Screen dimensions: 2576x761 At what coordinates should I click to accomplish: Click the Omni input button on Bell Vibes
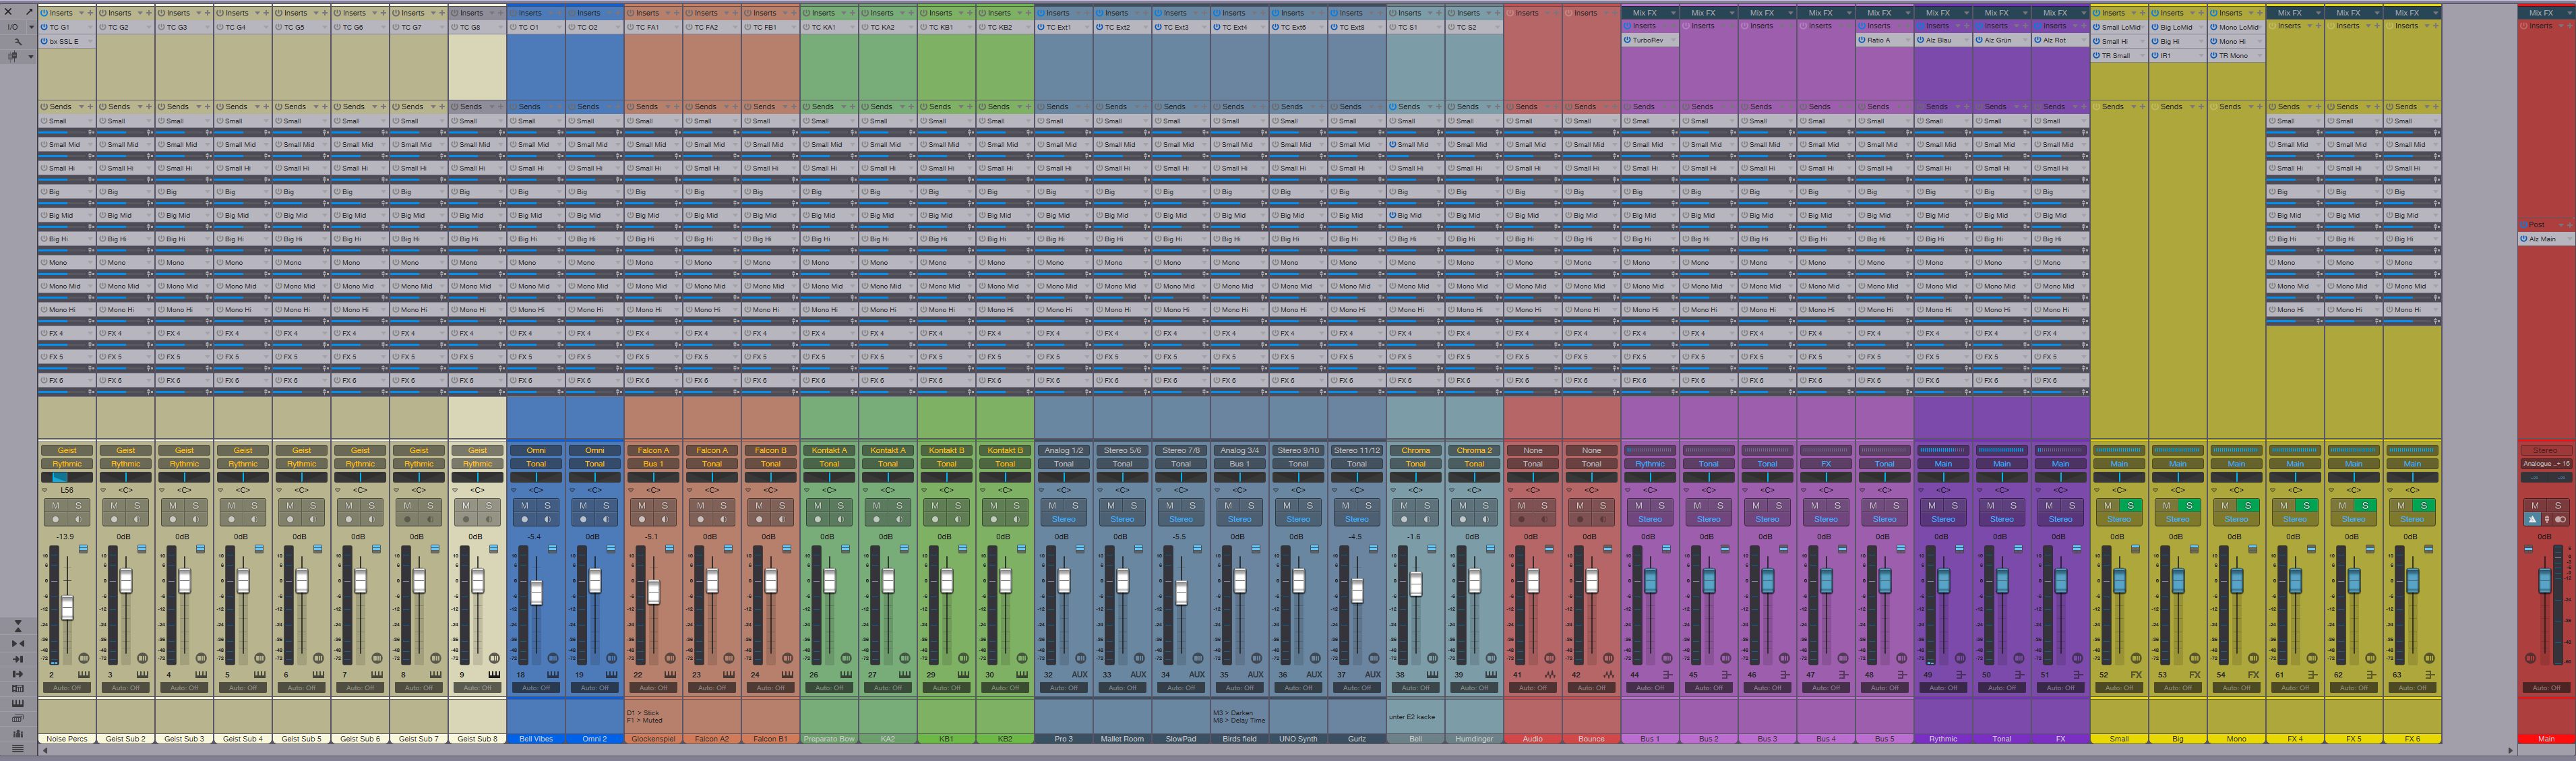tap(536, 450)
